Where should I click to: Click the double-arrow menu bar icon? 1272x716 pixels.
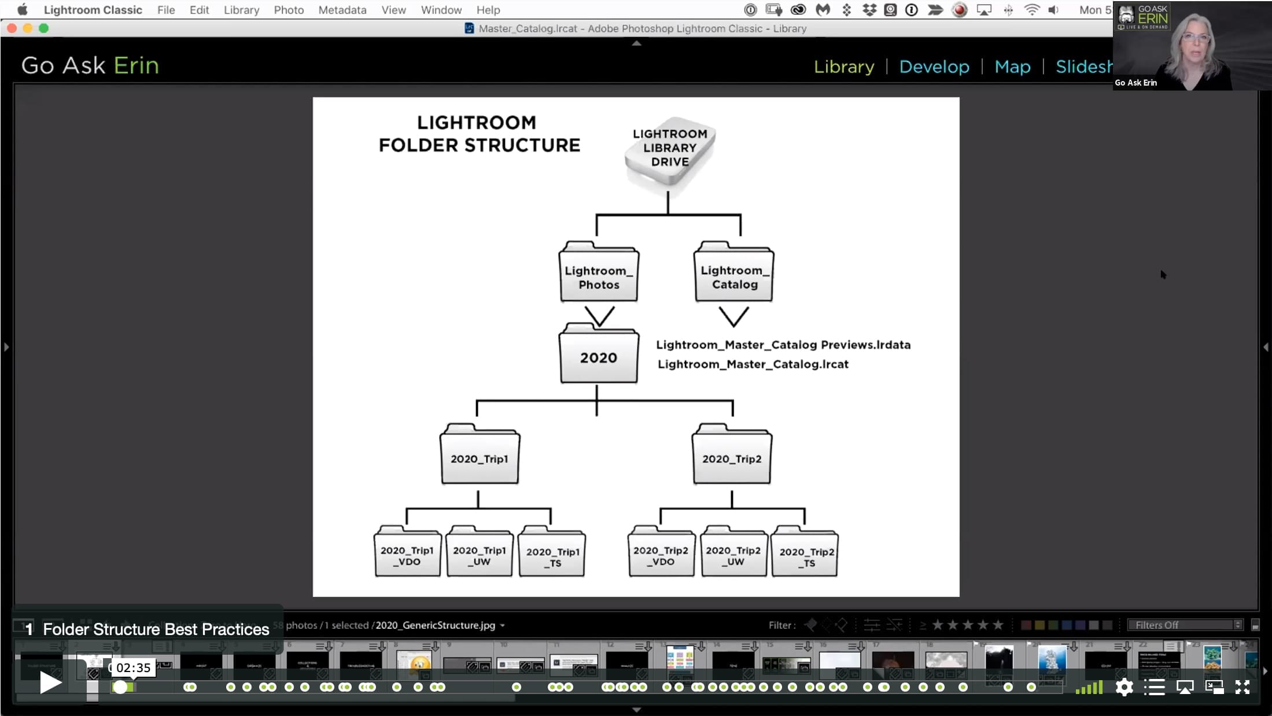[935, 10]
